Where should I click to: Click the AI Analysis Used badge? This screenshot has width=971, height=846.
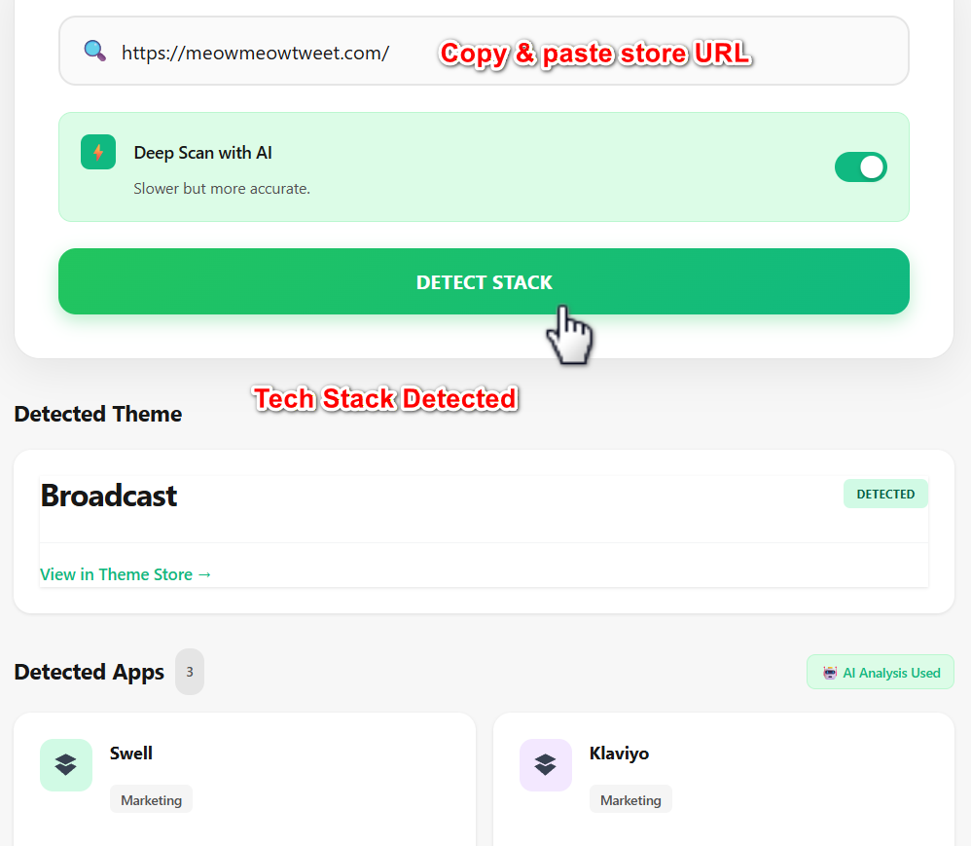pos(880,672)
